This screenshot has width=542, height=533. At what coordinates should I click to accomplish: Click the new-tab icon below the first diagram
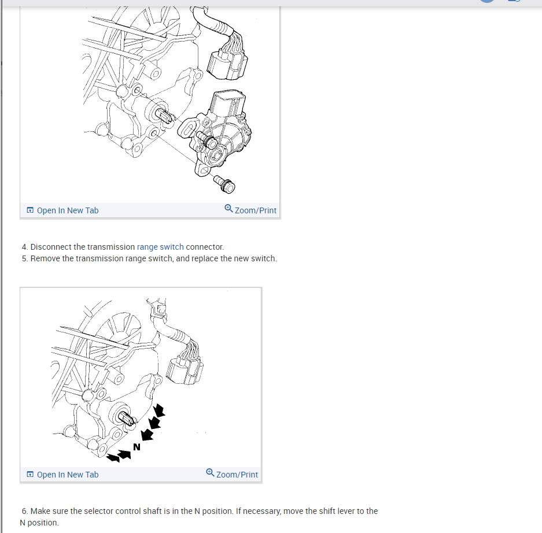(30, 210)
